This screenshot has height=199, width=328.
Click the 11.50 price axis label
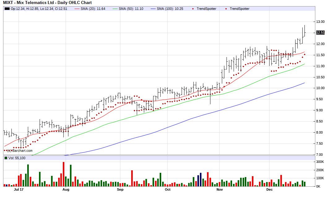[320, 55]
